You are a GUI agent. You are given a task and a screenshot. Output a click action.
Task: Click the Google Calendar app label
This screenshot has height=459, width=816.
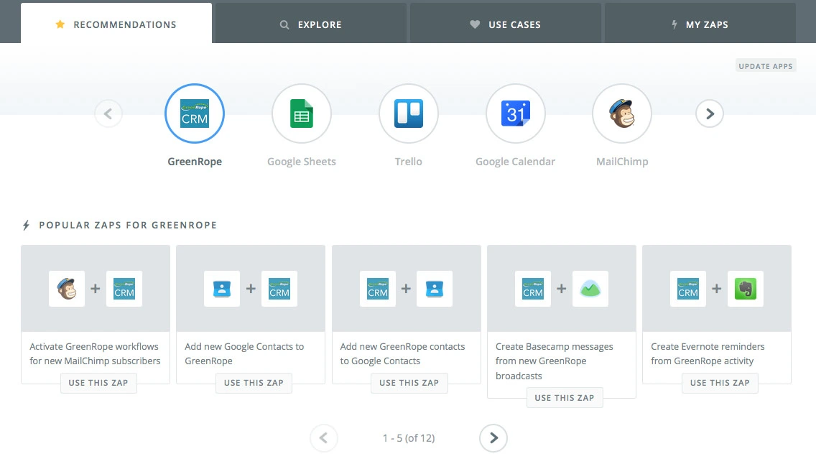(515, 162)
